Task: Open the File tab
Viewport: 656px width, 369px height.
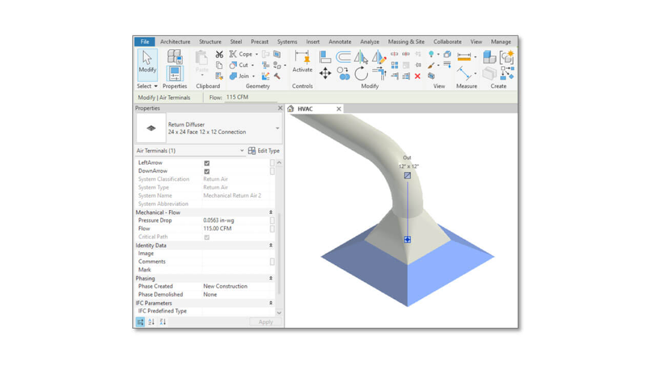Action: (145, 42)
